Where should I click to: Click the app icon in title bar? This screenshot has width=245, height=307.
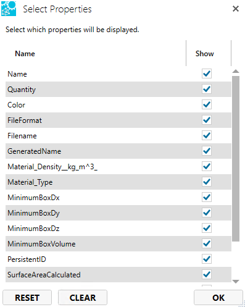(x=9, y=9)
